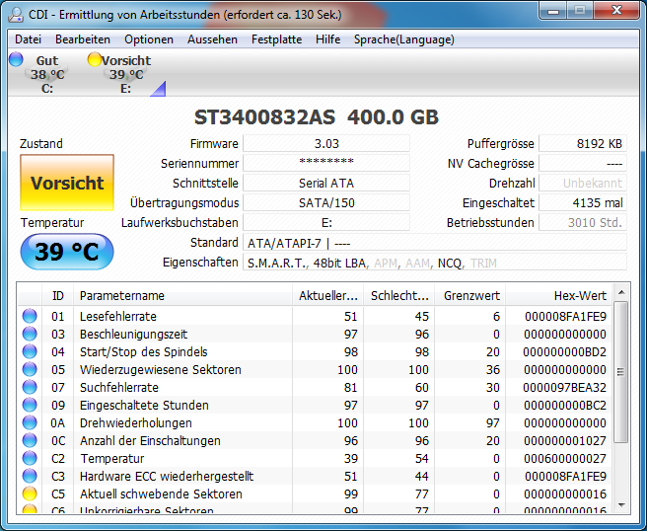Select drive E: with Vorsicht status
This screenshot has height=531, width=647.
pyautogui.click(x=126, y=74)
